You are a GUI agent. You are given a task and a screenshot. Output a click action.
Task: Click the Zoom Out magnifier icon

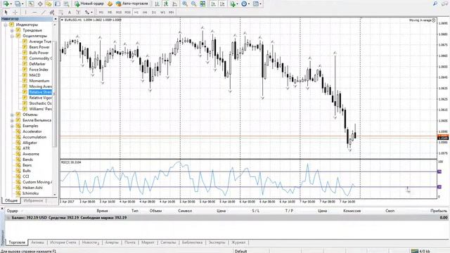pyautogui.click(x=194, y=4)
